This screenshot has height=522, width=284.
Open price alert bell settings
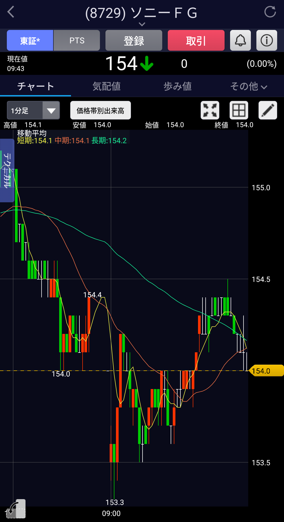(240, 40)
